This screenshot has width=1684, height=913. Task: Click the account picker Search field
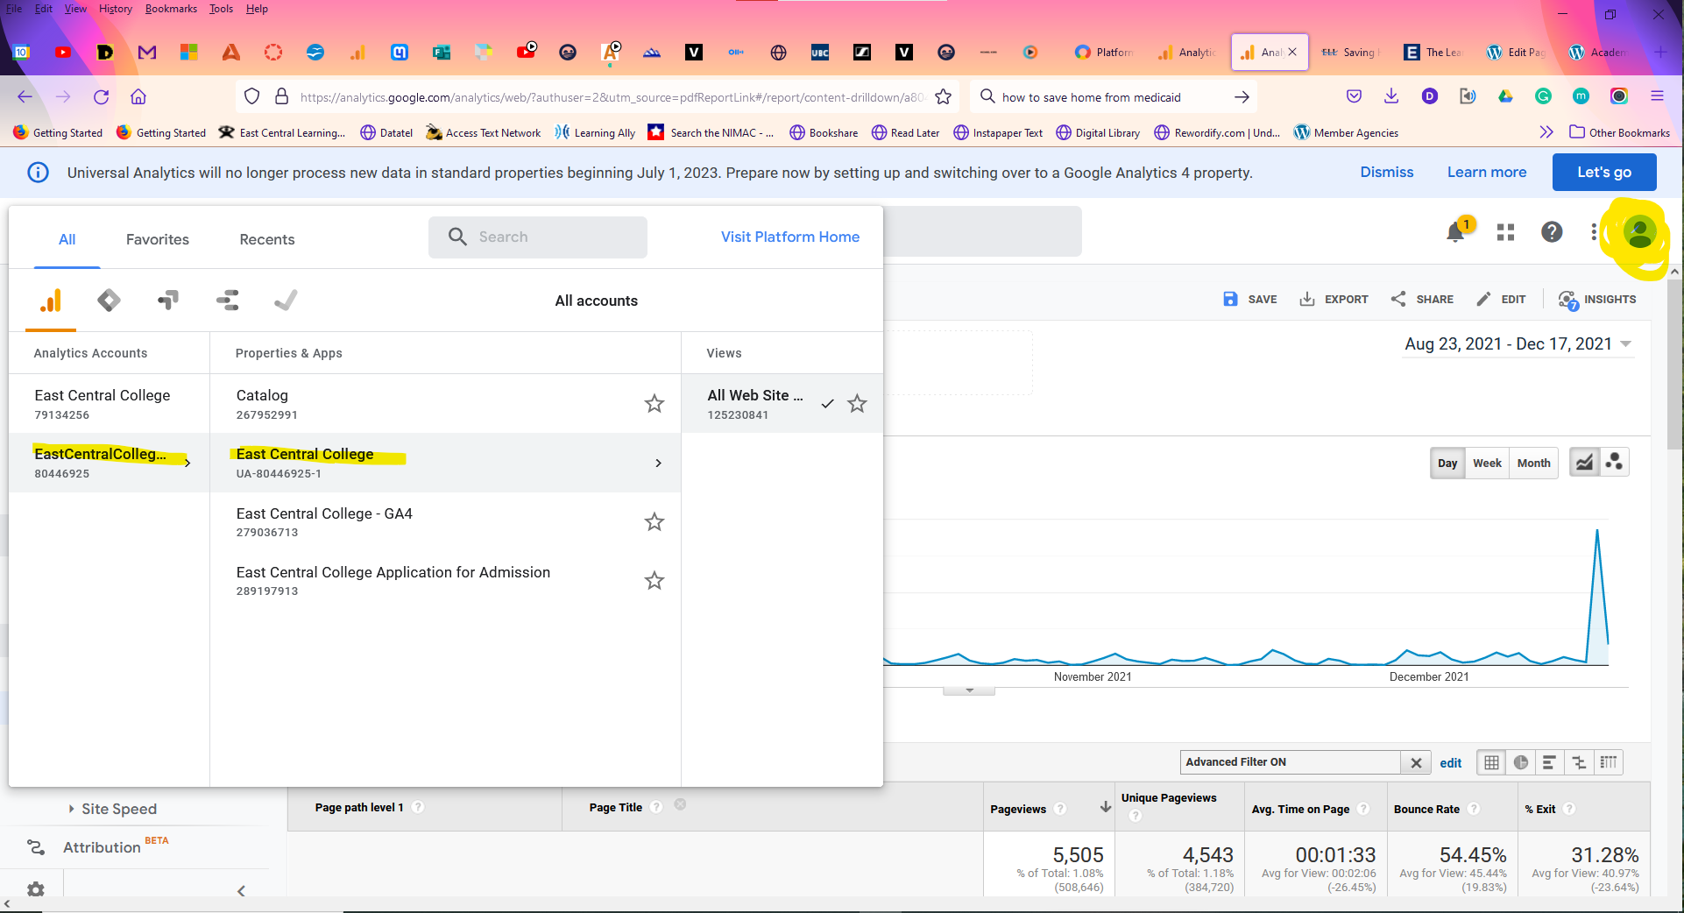[538, 237]
